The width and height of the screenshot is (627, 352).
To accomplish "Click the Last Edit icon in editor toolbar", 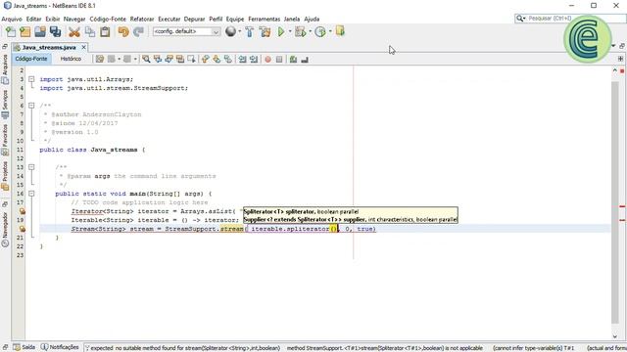I will coord(100,59).
